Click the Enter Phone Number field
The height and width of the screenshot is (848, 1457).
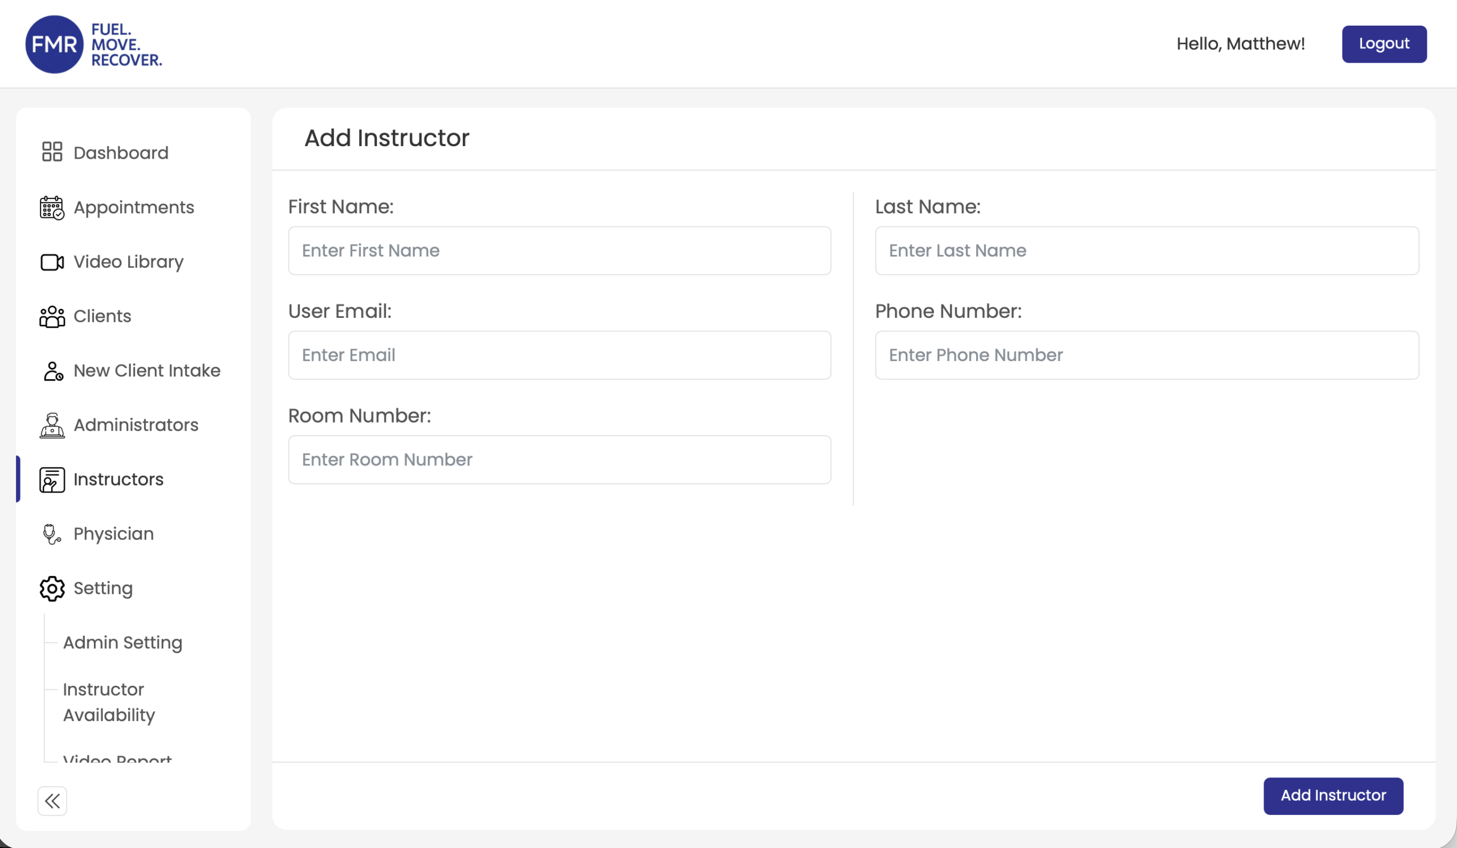coord(1146,355)
